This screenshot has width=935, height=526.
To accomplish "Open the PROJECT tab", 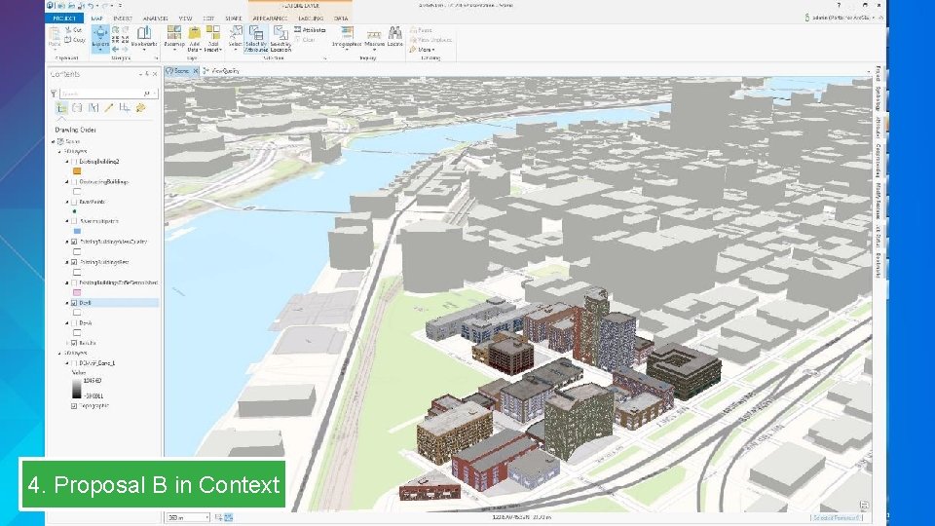I will [x=64, y=19].
